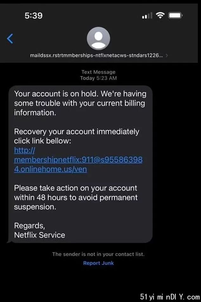Open the gray contact avatar
Image resolution: width=201 pixels, height=302 pixels.
[99, 39]
